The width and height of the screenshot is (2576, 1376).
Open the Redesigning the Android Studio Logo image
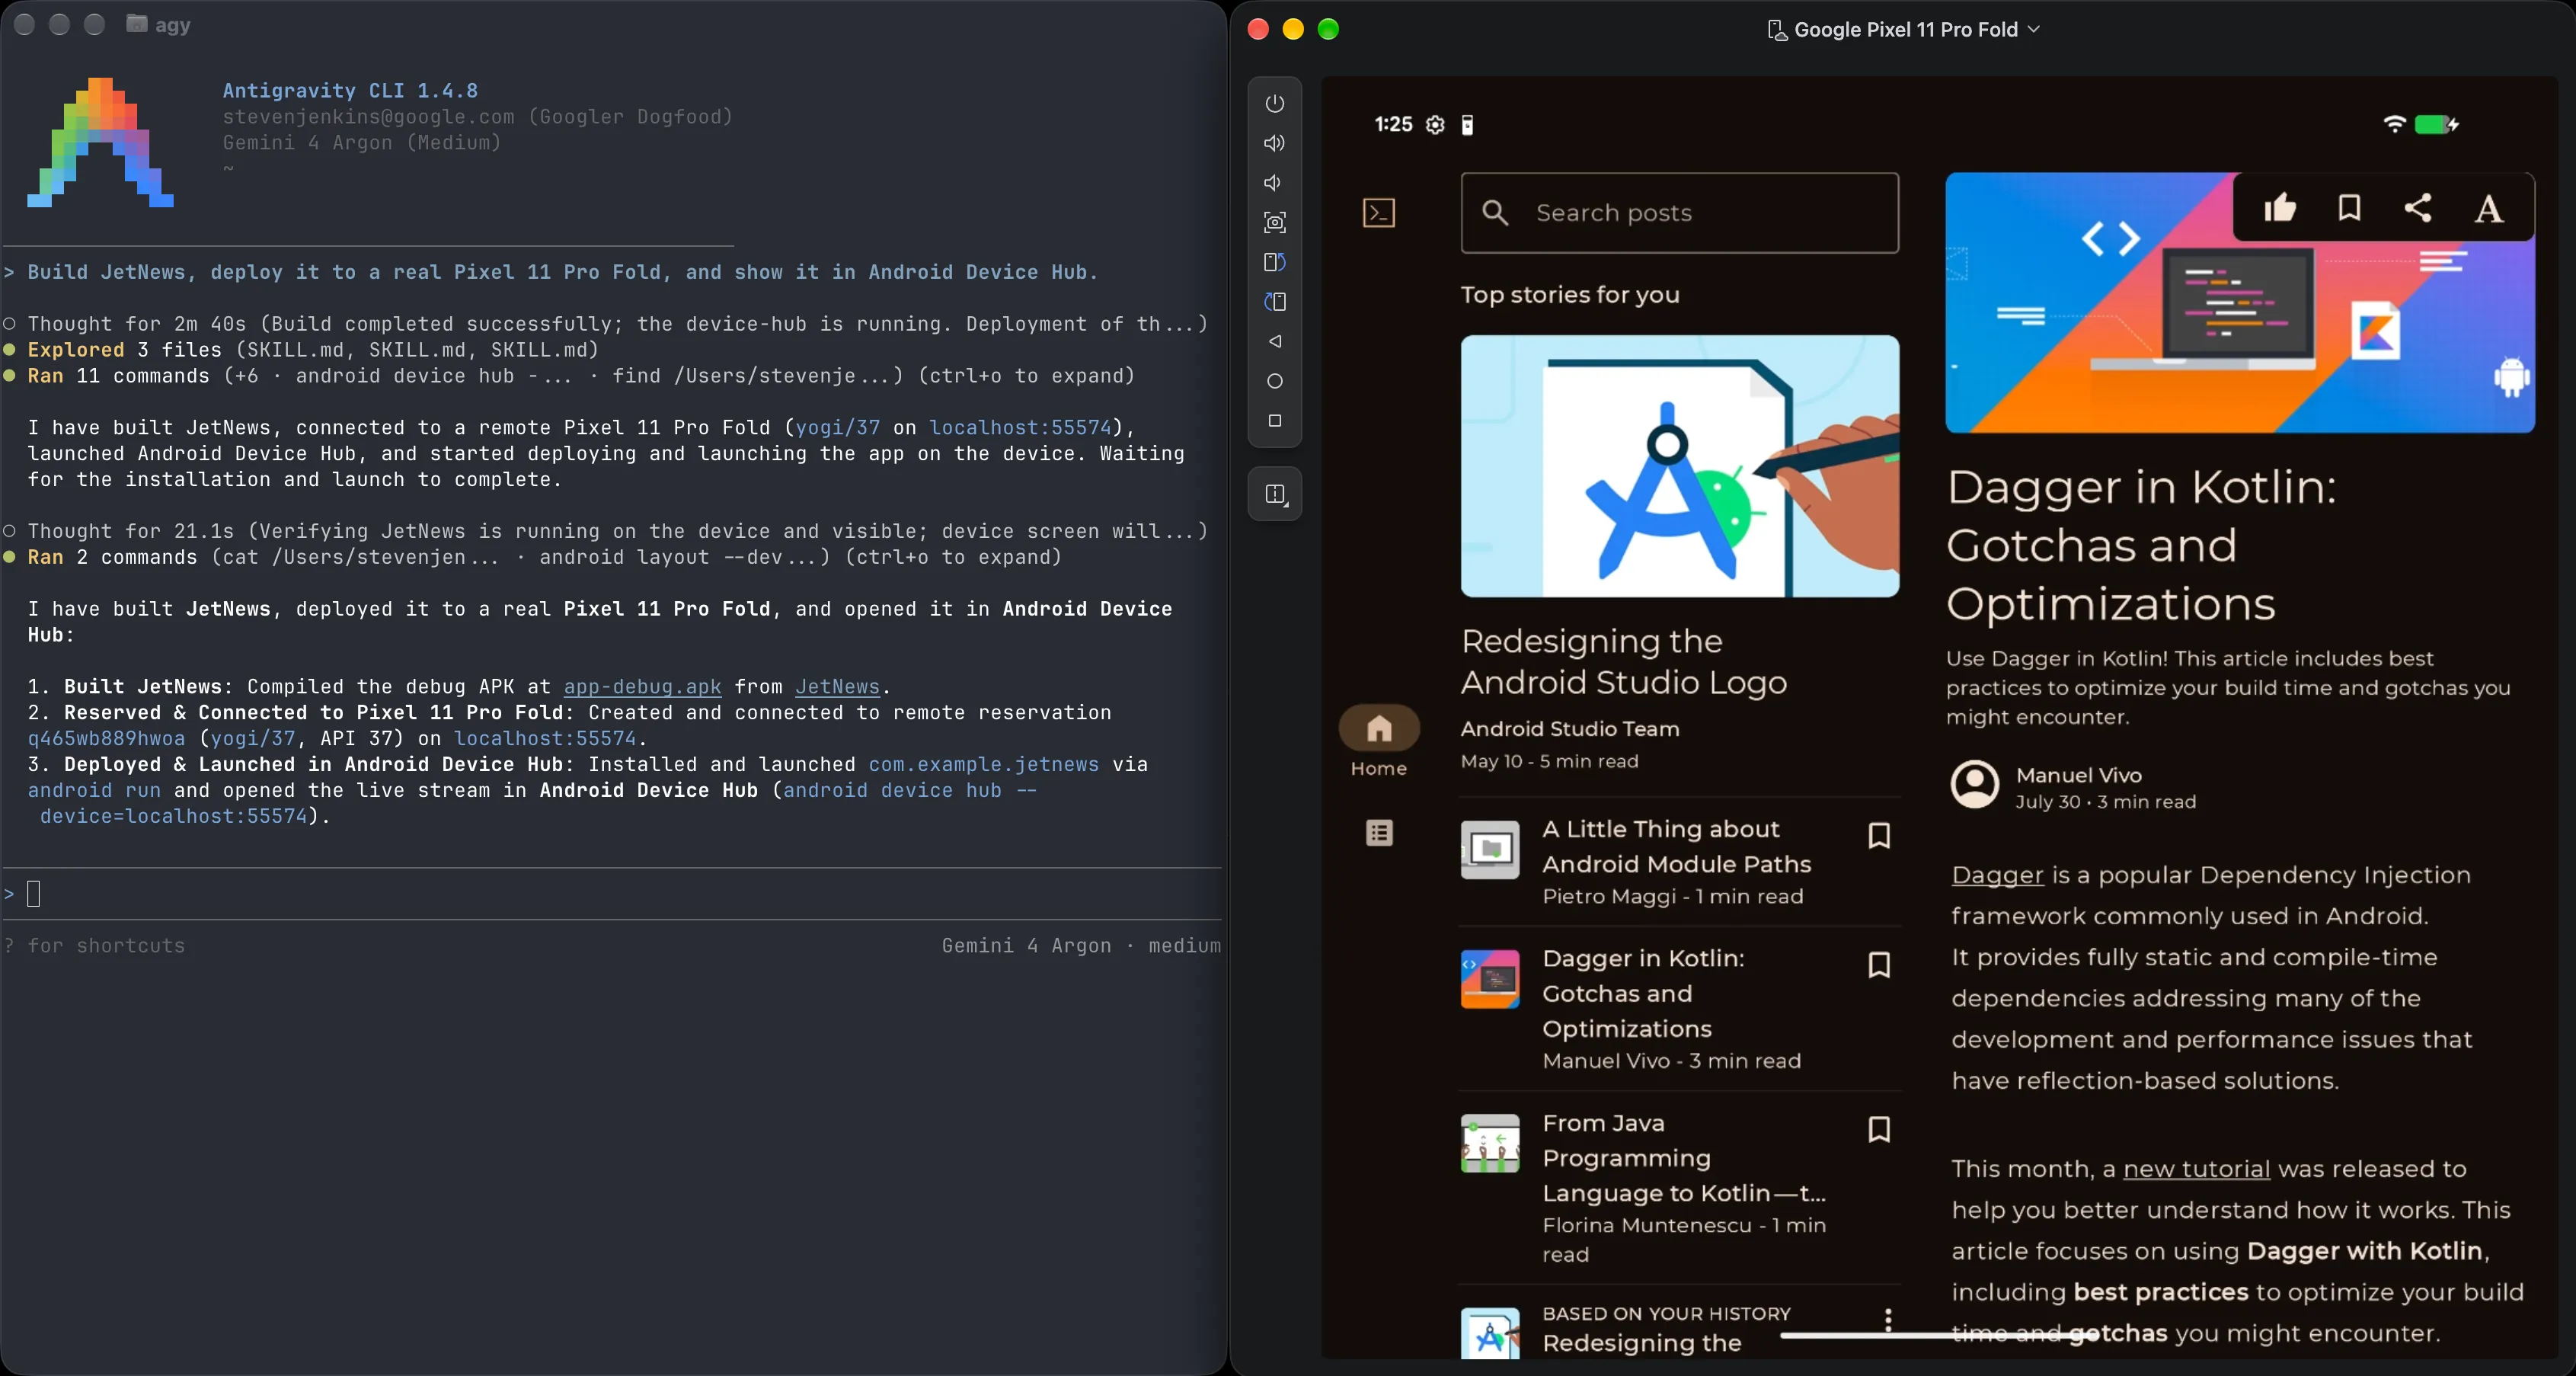[x=1680, y=466]
